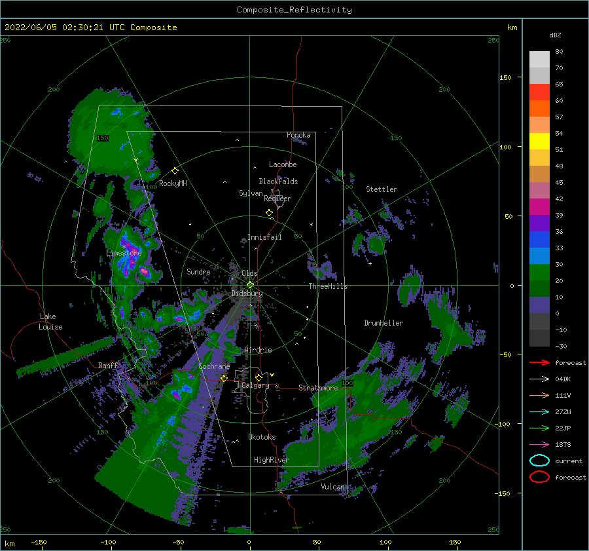589x551 pixels.
Task: Click the ThreeHills label
Action: [x=328, y=286]
